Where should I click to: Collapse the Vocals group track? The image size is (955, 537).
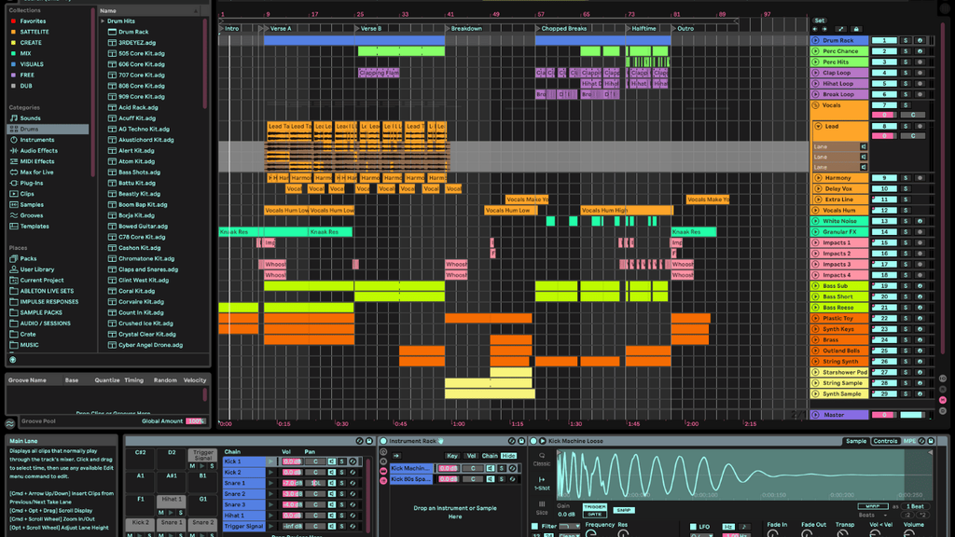816,105
